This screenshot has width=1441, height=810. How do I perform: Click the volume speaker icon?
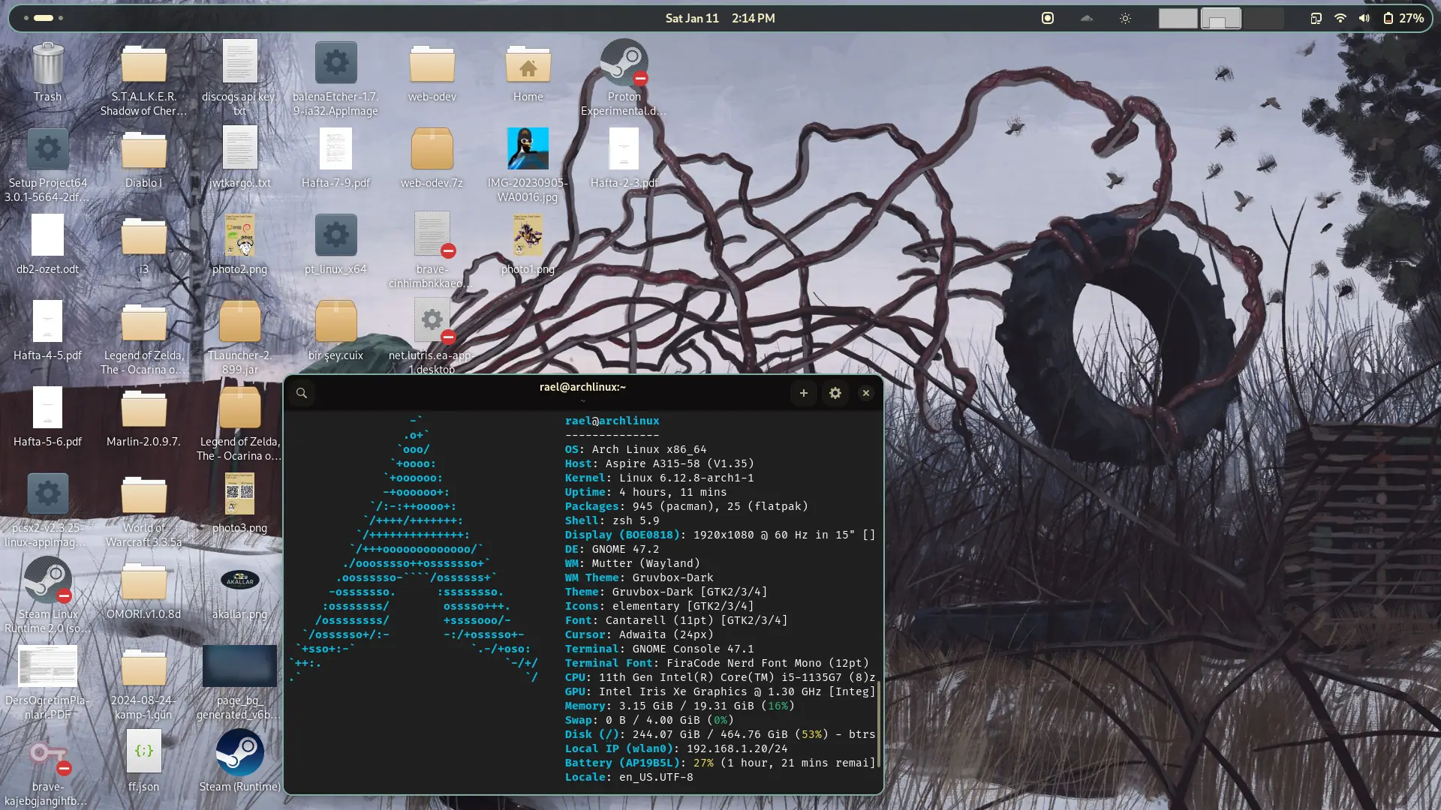[1364, 18]
